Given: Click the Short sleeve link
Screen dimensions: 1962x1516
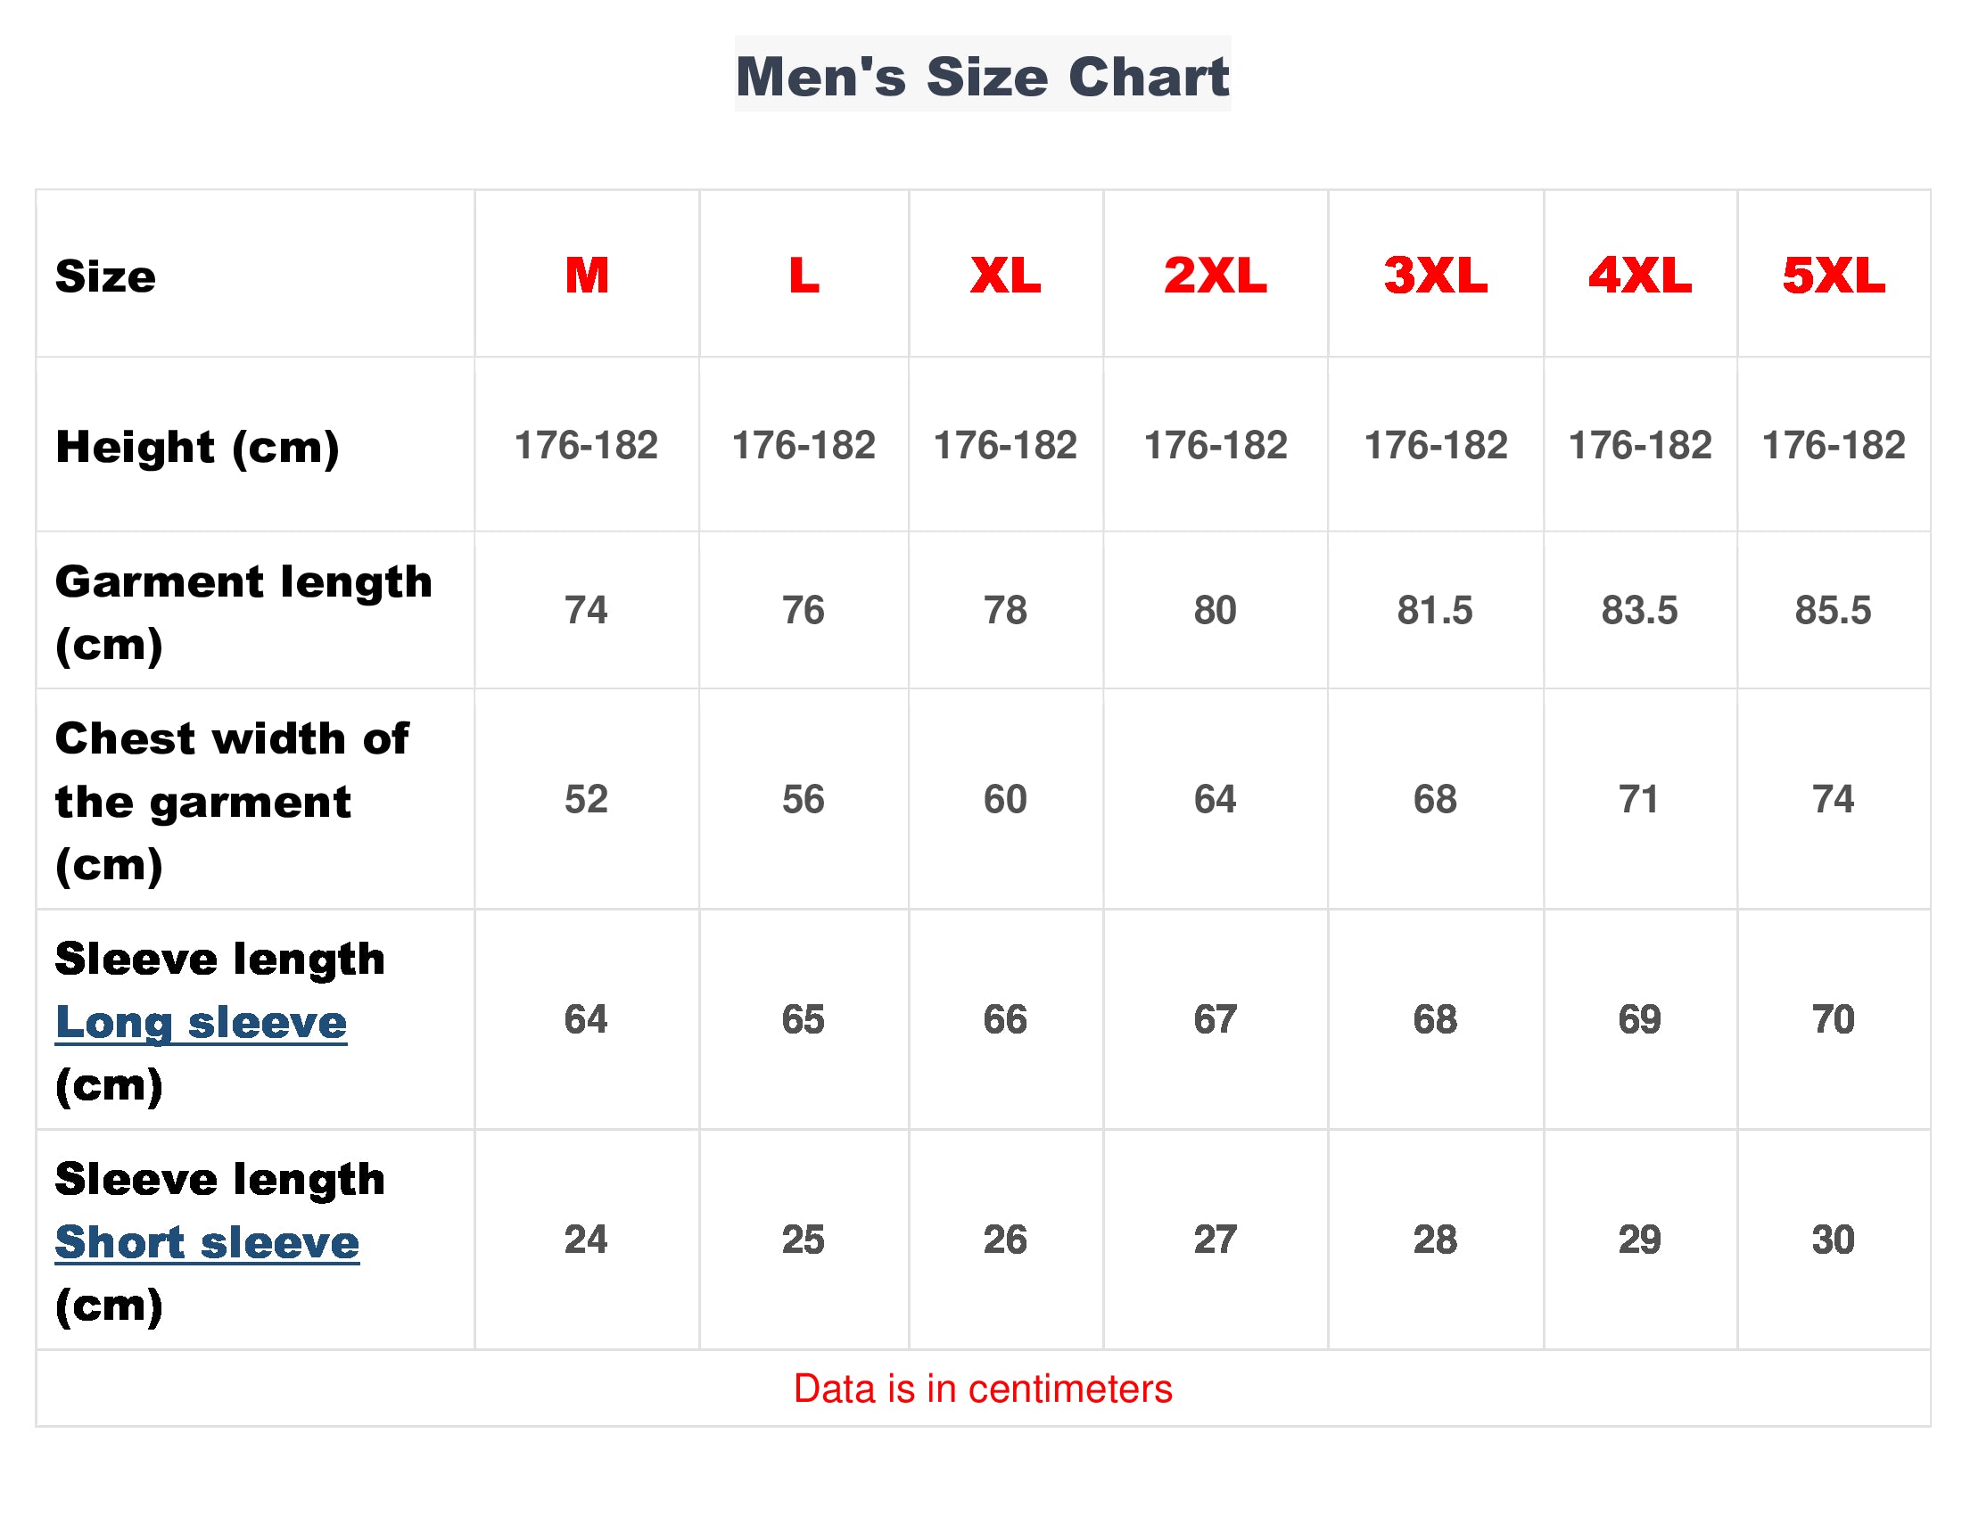Looking at the screenshot, I should (x=207, y=1242).
